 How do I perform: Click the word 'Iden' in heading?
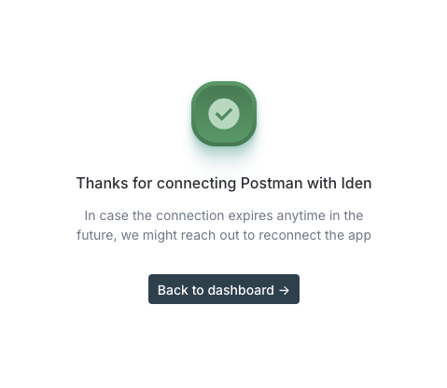356,183
